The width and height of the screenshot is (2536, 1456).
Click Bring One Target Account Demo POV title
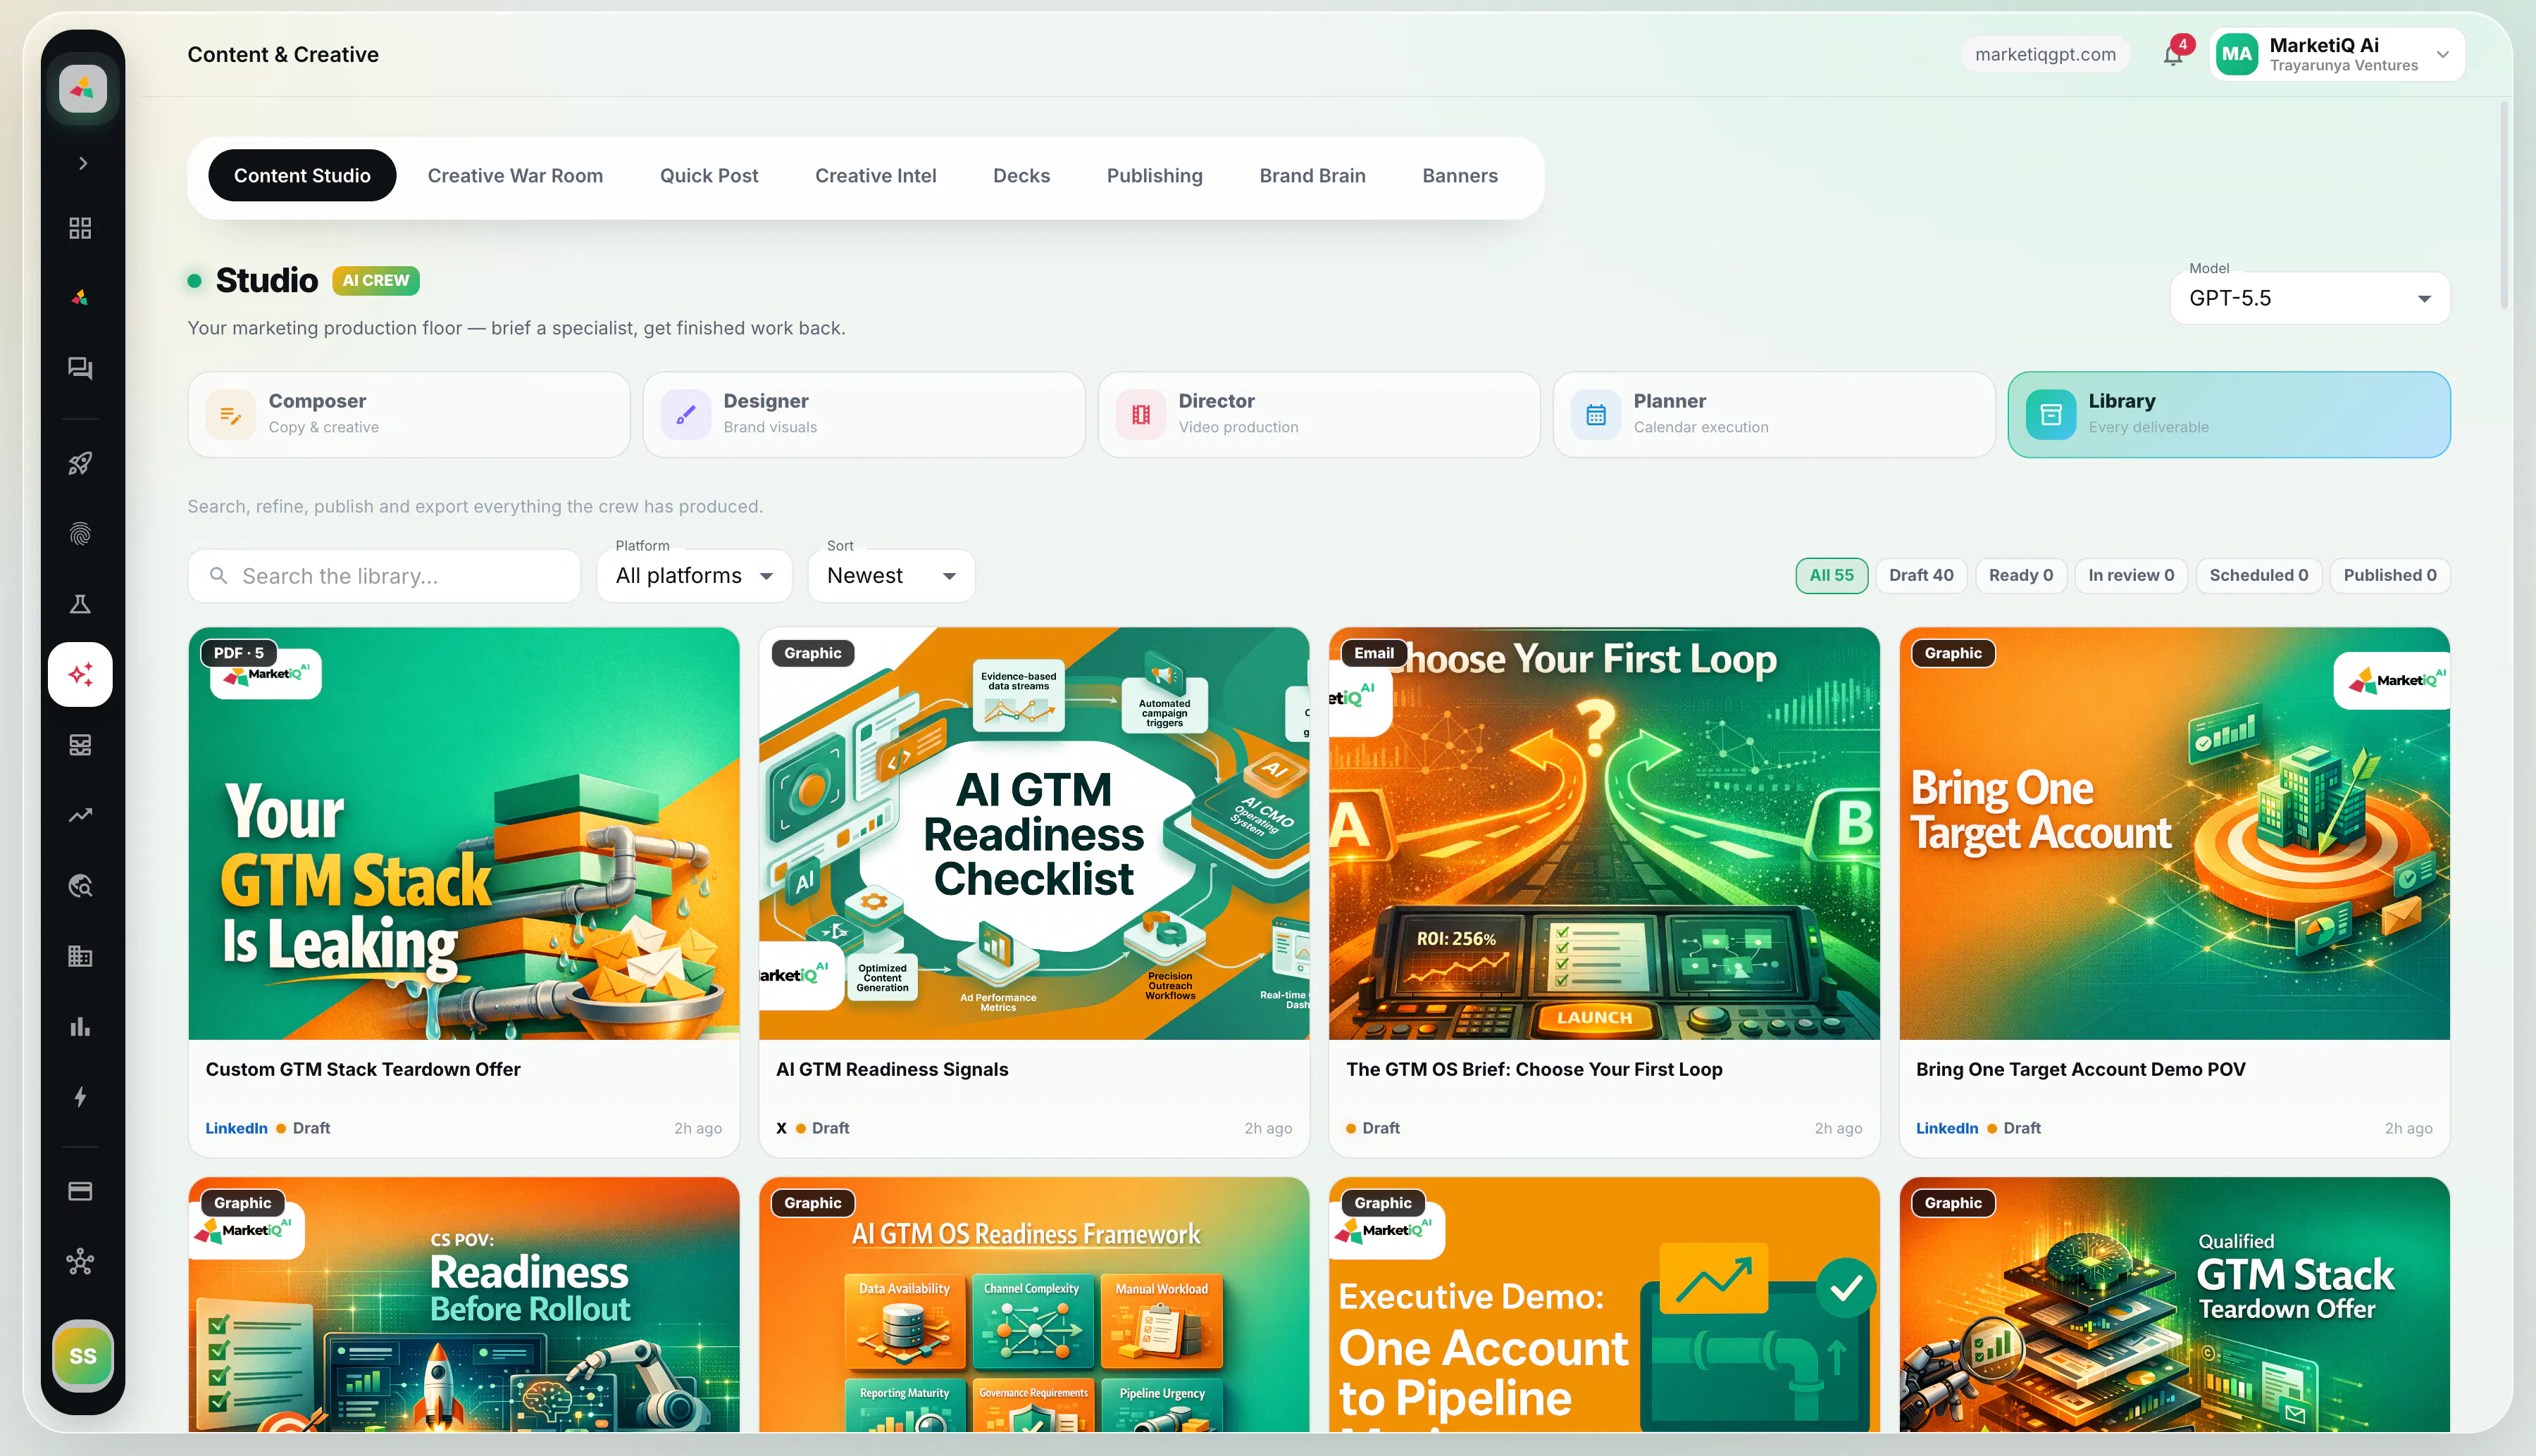[x=2081, y=1069]
